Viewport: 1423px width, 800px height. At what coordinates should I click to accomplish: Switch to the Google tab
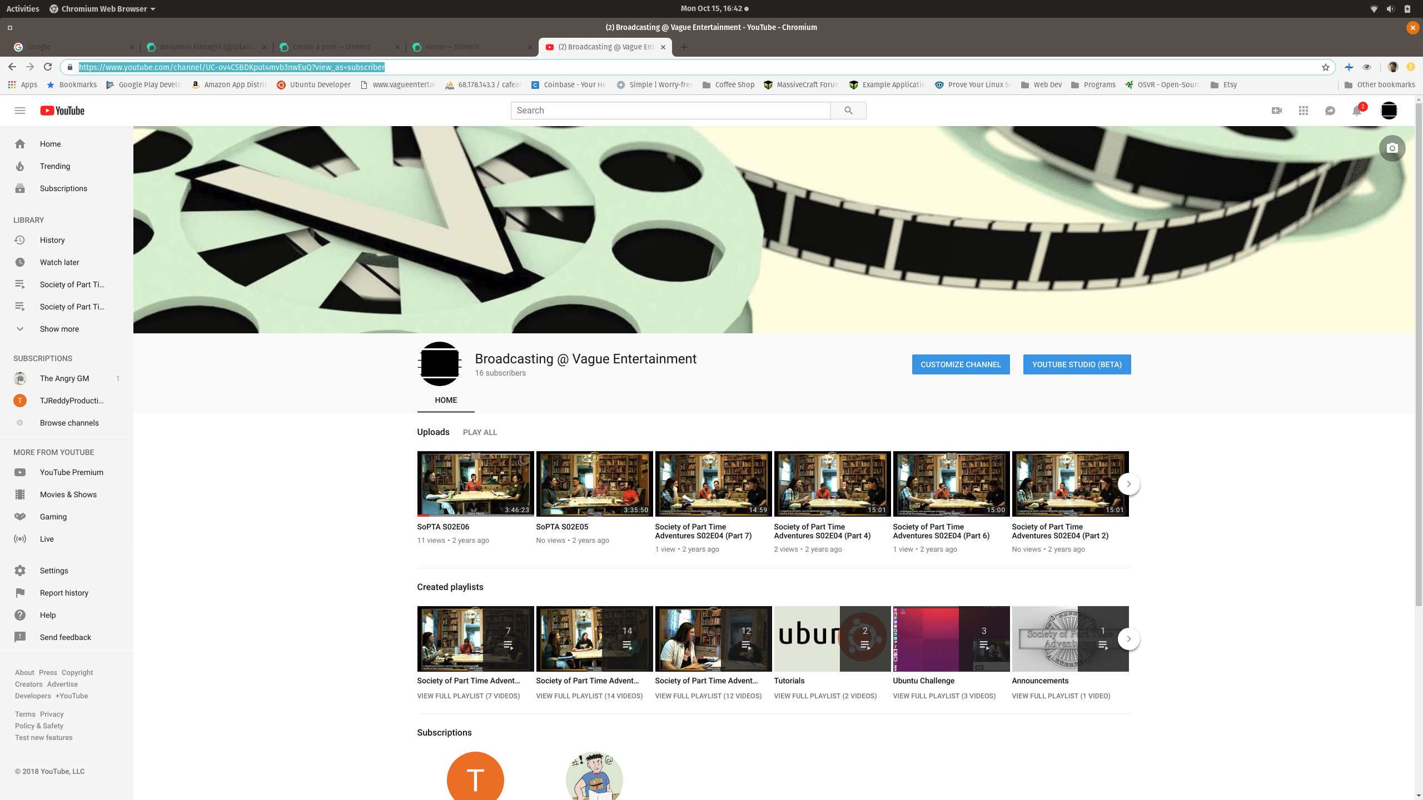coord(72,47)
